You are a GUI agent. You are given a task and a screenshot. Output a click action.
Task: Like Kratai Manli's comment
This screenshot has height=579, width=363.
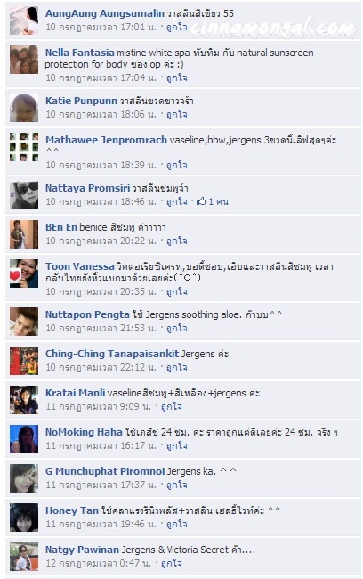click(172, 406)
